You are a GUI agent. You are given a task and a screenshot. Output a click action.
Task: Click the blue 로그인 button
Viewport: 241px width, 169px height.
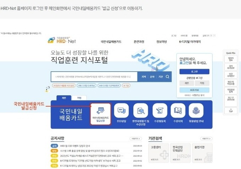click(194, 72)
